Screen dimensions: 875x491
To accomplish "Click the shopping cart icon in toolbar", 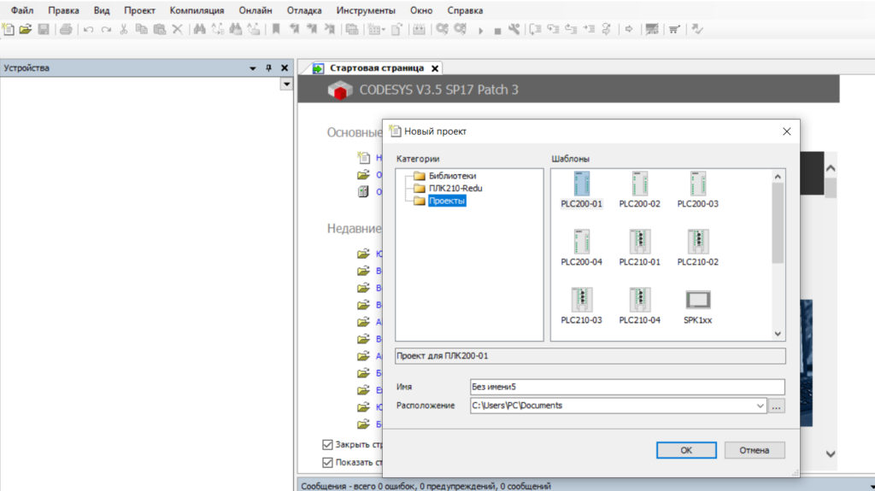I will (674, 29).
